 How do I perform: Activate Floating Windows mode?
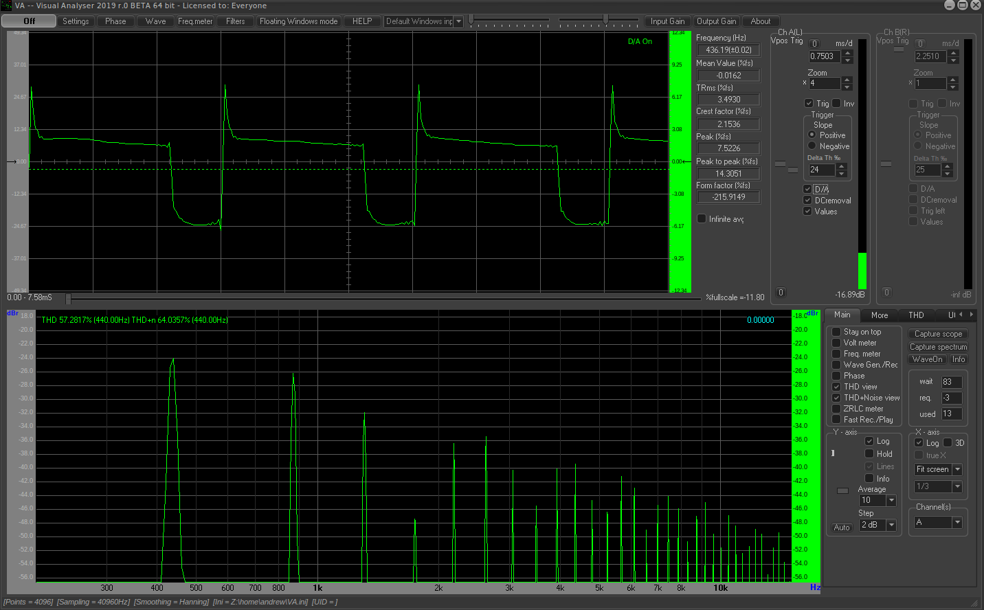pos(299,21)
